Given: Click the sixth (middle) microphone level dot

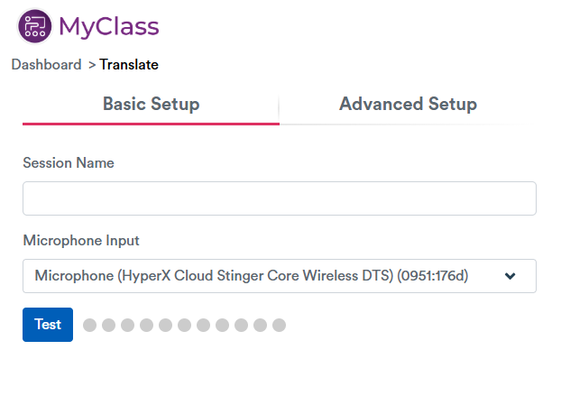Looking at the screenshot, I should click(184, 325).
